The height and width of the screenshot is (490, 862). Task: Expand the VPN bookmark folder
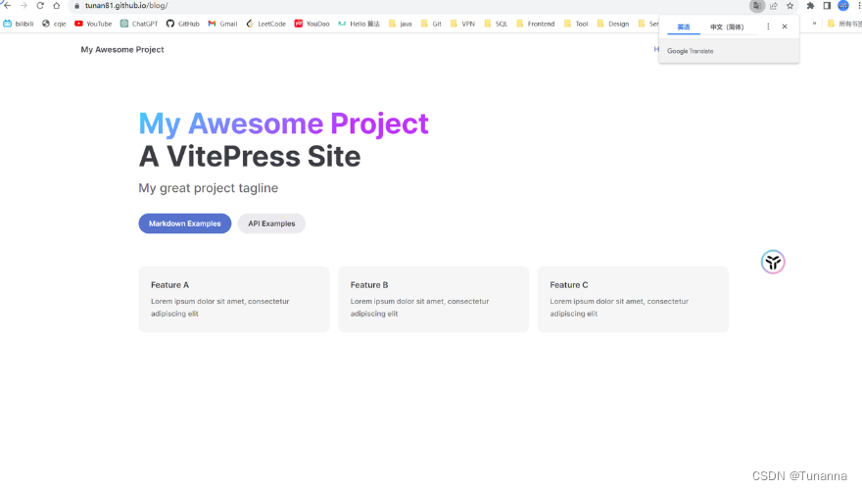[x=462, y=24]
